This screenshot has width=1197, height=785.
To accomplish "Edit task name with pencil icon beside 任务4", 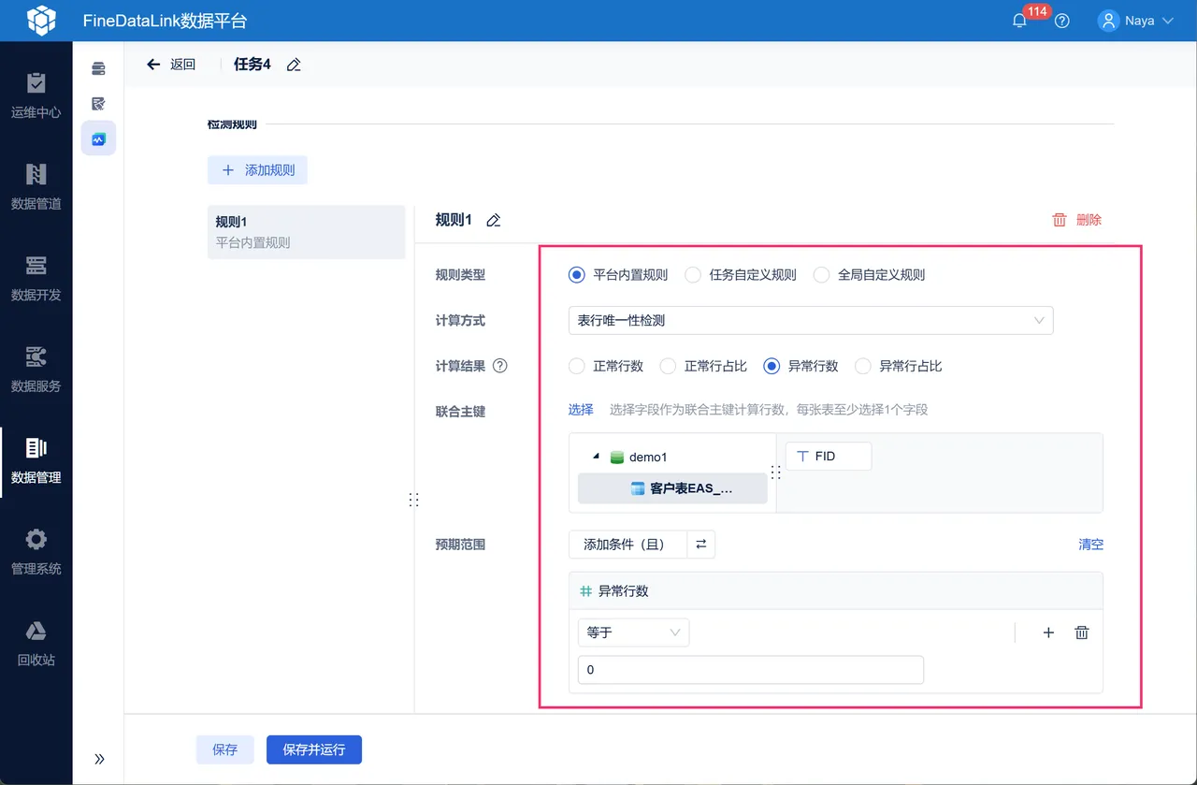I will coord(294,65).
